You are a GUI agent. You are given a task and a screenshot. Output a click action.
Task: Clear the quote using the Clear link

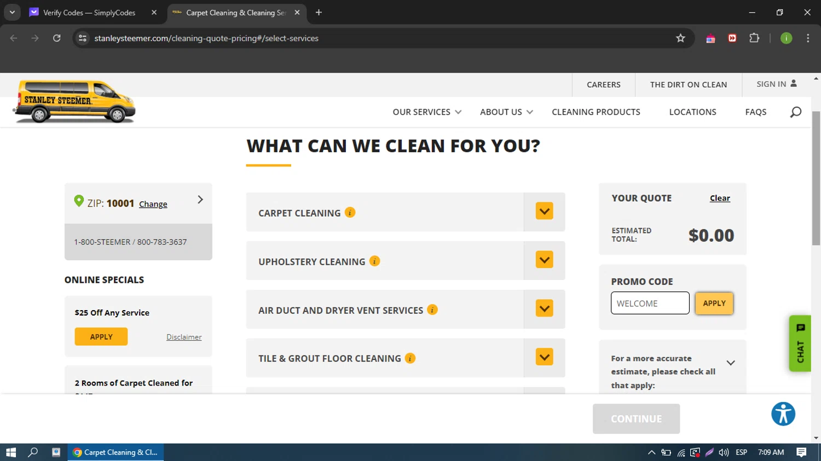point(720,199)
